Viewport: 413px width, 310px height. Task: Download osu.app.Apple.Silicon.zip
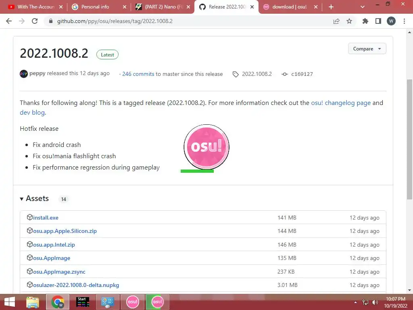click(65, 231)
